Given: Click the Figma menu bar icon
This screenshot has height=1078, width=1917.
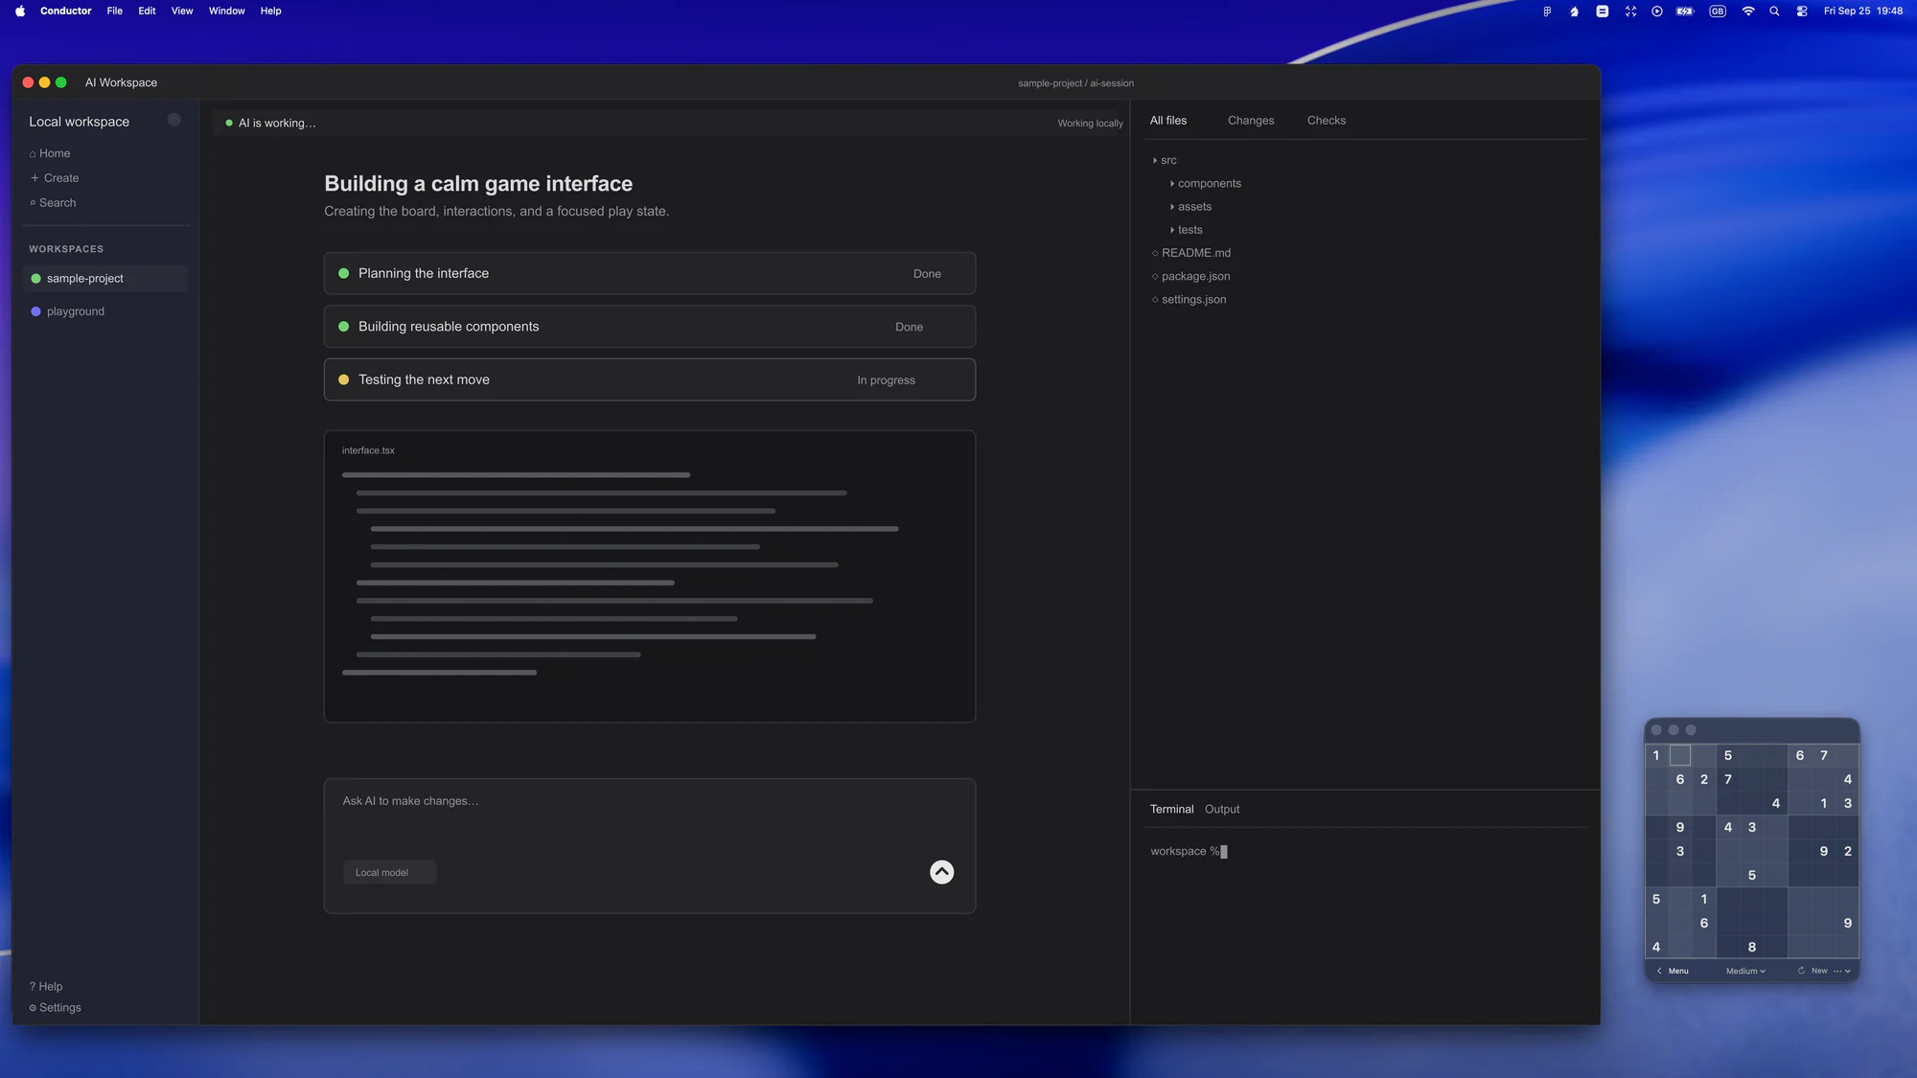Looking at the screenshot, I should pos(1547,11).
